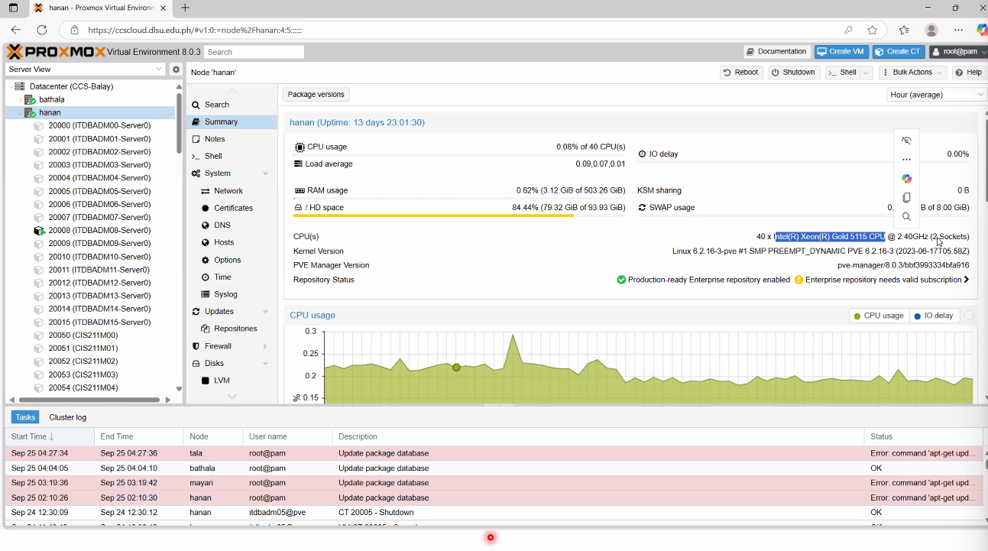988x551 pixels.
Task: Toggle IO delay series in chart legend
Action: [934, 316]
